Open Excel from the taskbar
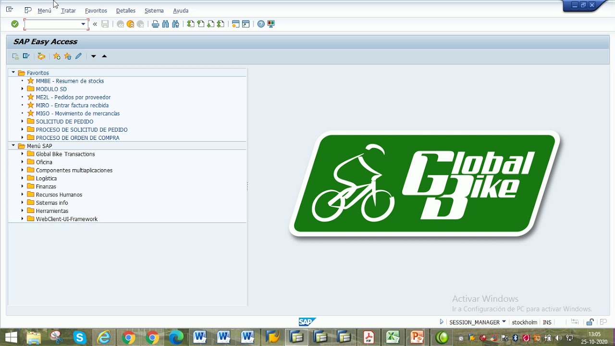615x346 pixels. [x=393, y=337]
